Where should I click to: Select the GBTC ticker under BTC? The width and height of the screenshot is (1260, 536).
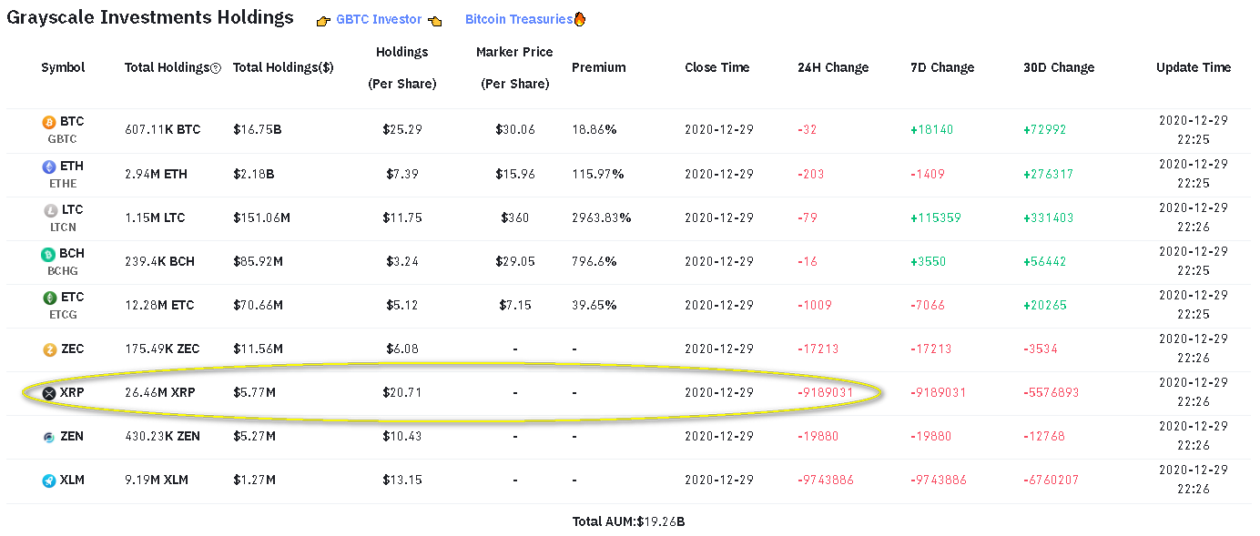pyautogui.click(x=62, y=139)
